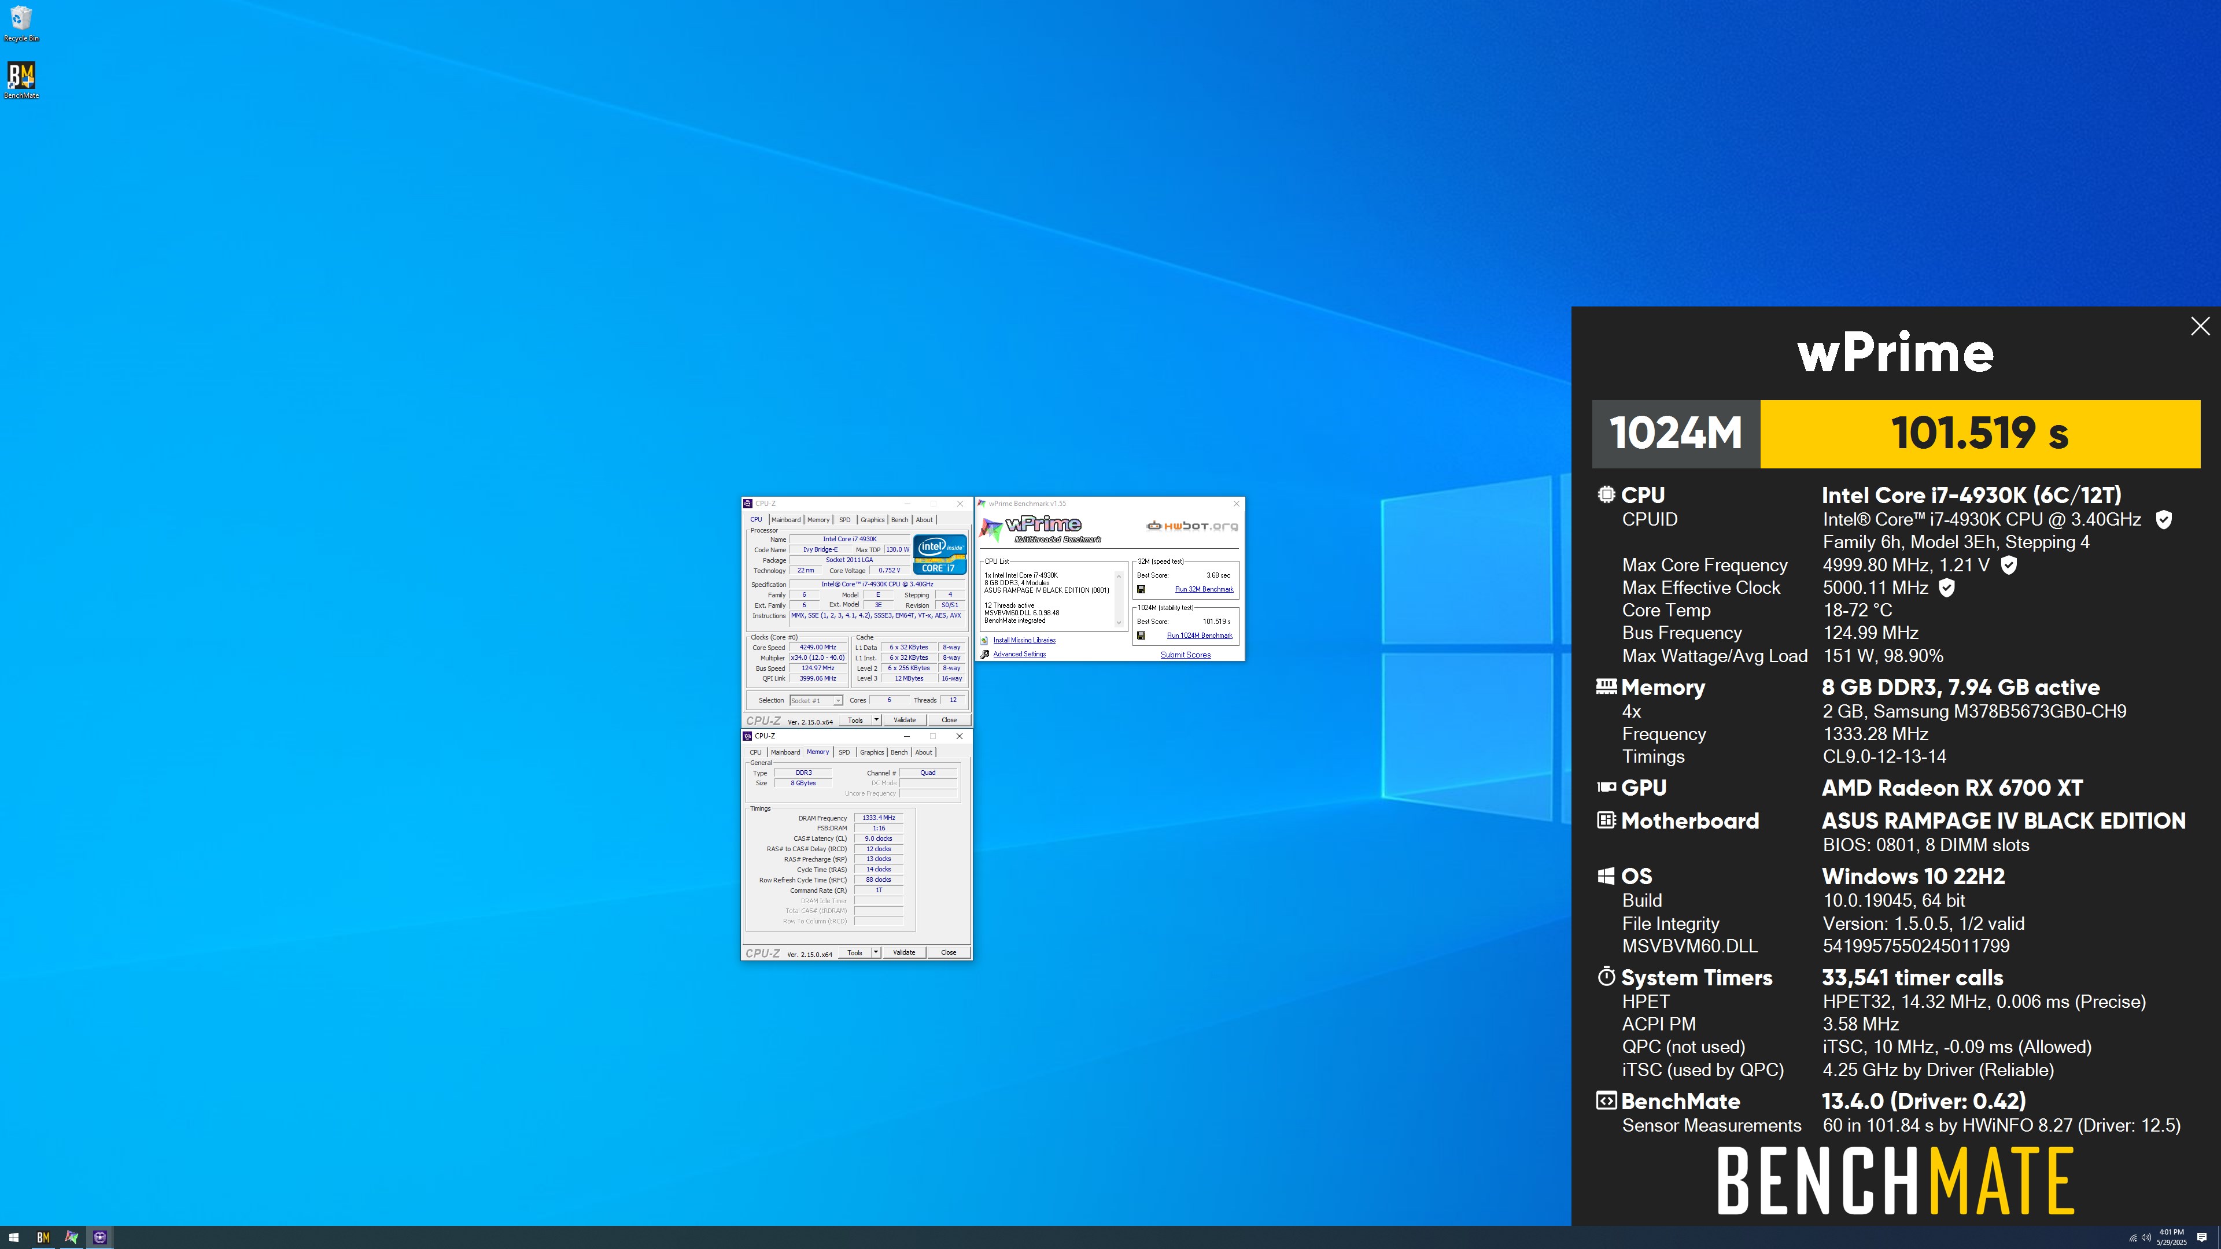Click the Intel Core i7 badge in CPU-Z
Viewport: 2221px width, 1249px height.
(x=940, y=555)
